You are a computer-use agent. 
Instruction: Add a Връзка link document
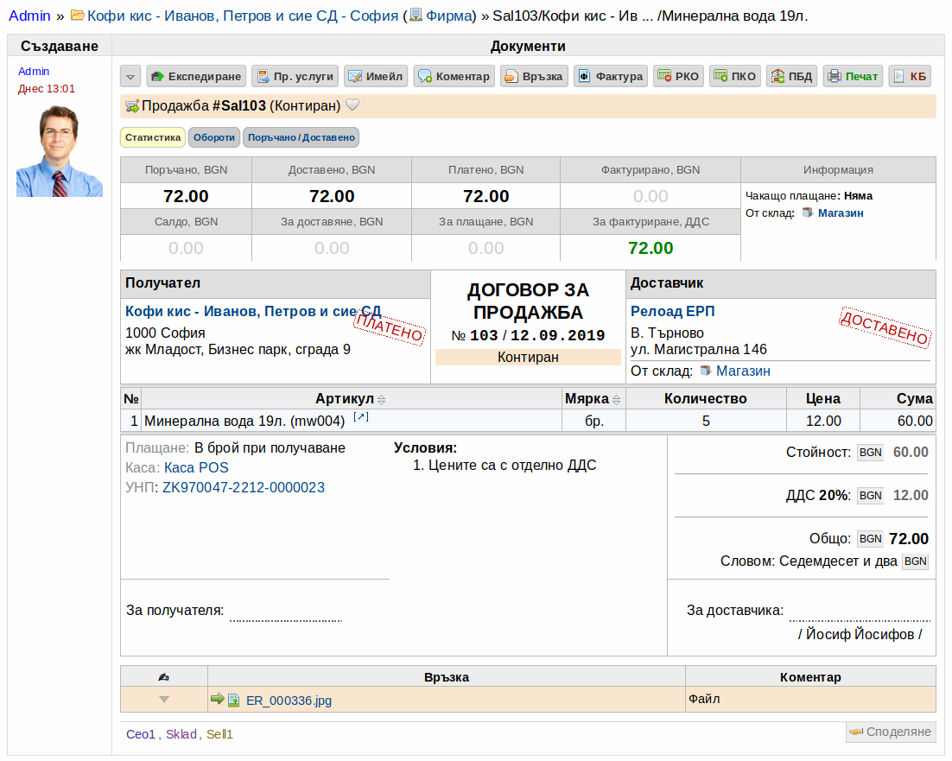[x=534, y=77]
